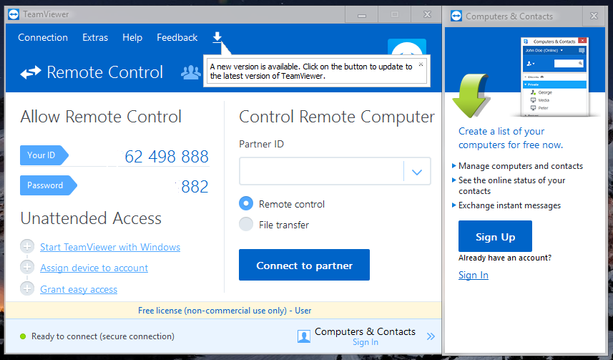Open Sign In link in Computers & Contacts window
Screen dimensions: 613x360
tap(473, 275)
